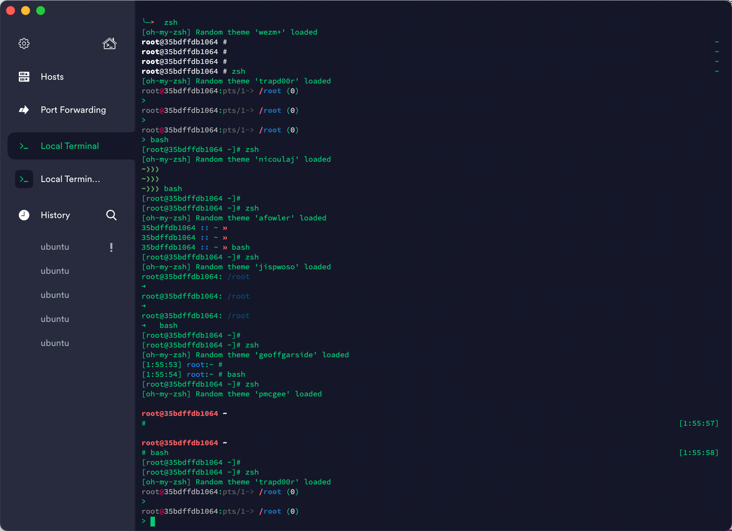The image size is (732, 531).
Task: Select the second ubuntu history entry
Action: tap(55, 271)
